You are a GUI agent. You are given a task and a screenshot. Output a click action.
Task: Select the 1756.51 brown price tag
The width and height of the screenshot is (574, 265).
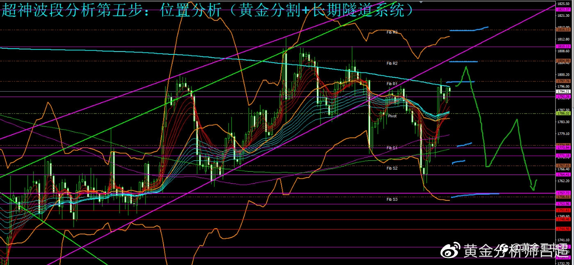point(564,196)
